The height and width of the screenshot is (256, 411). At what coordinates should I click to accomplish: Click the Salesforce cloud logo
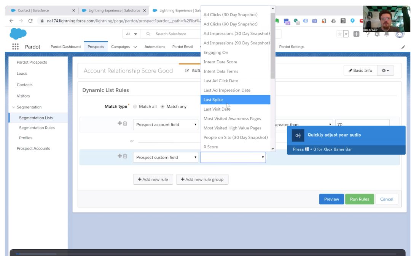click(18, 33)
